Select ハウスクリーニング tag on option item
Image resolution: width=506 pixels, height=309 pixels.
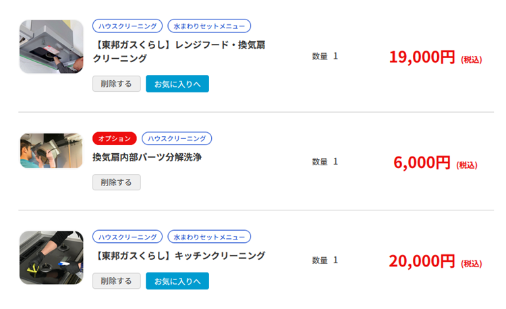tap(177, 138)
